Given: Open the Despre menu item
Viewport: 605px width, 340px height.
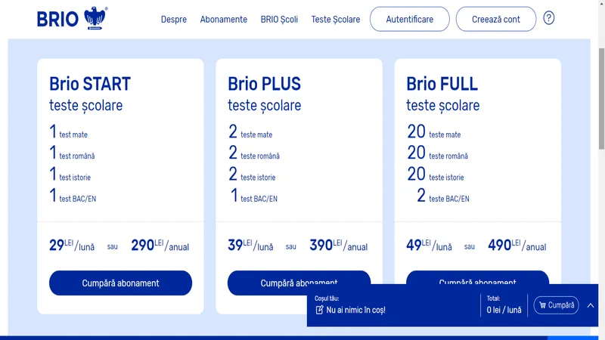Looking at the screenshot, I should (174, 20).
